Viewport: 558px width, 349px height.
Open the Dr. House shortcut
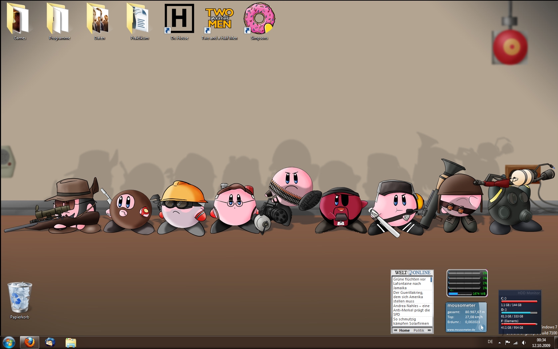click(179, 21)
